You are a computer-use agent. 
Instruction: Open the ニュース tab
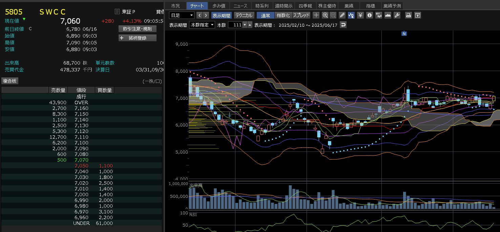(x=241, y=6)
